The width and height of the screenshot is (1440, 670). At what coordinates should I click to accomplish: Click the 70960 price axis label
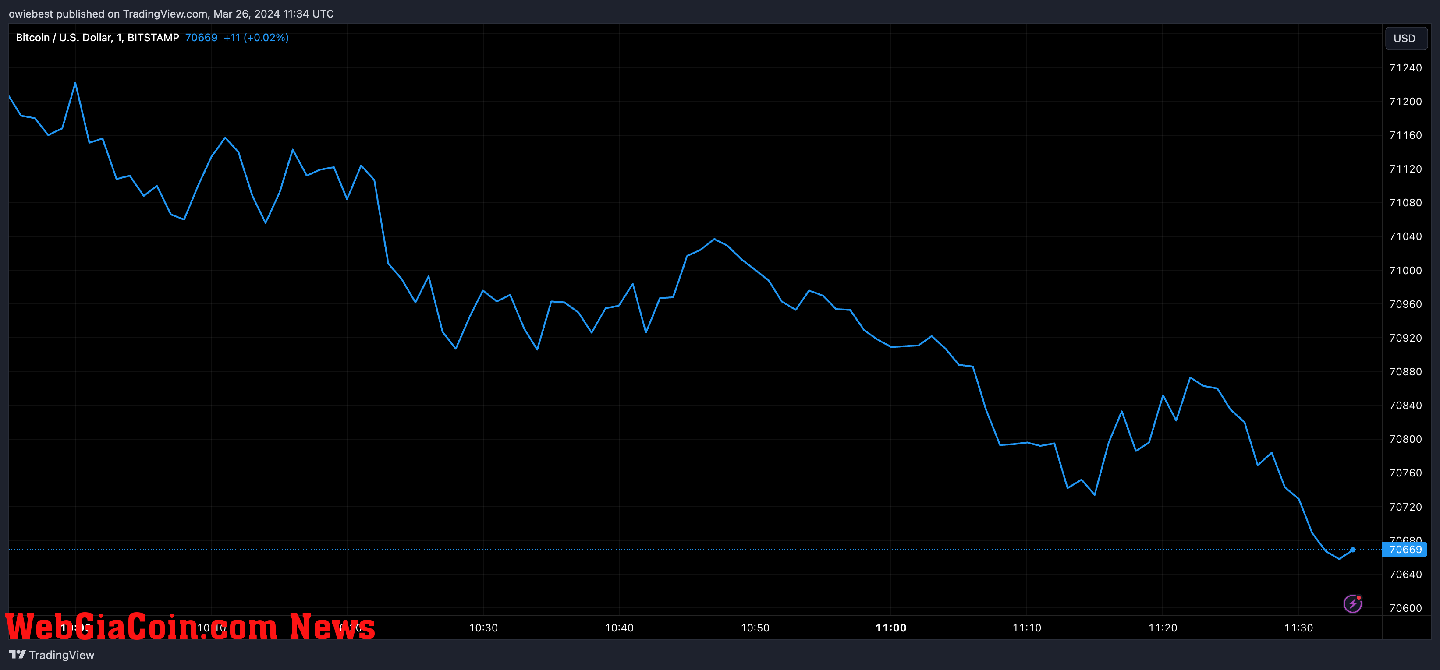(1405, 304)
